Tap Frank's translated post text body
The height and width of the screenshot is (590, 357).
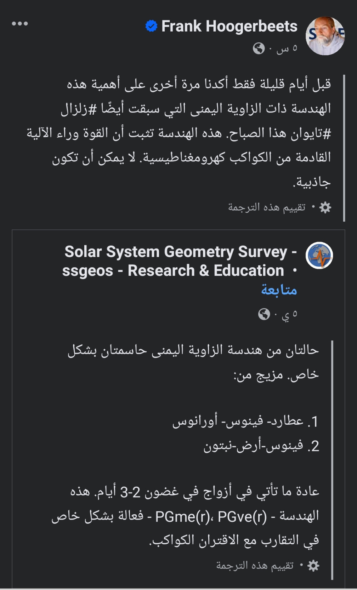[x=179, y=133]
